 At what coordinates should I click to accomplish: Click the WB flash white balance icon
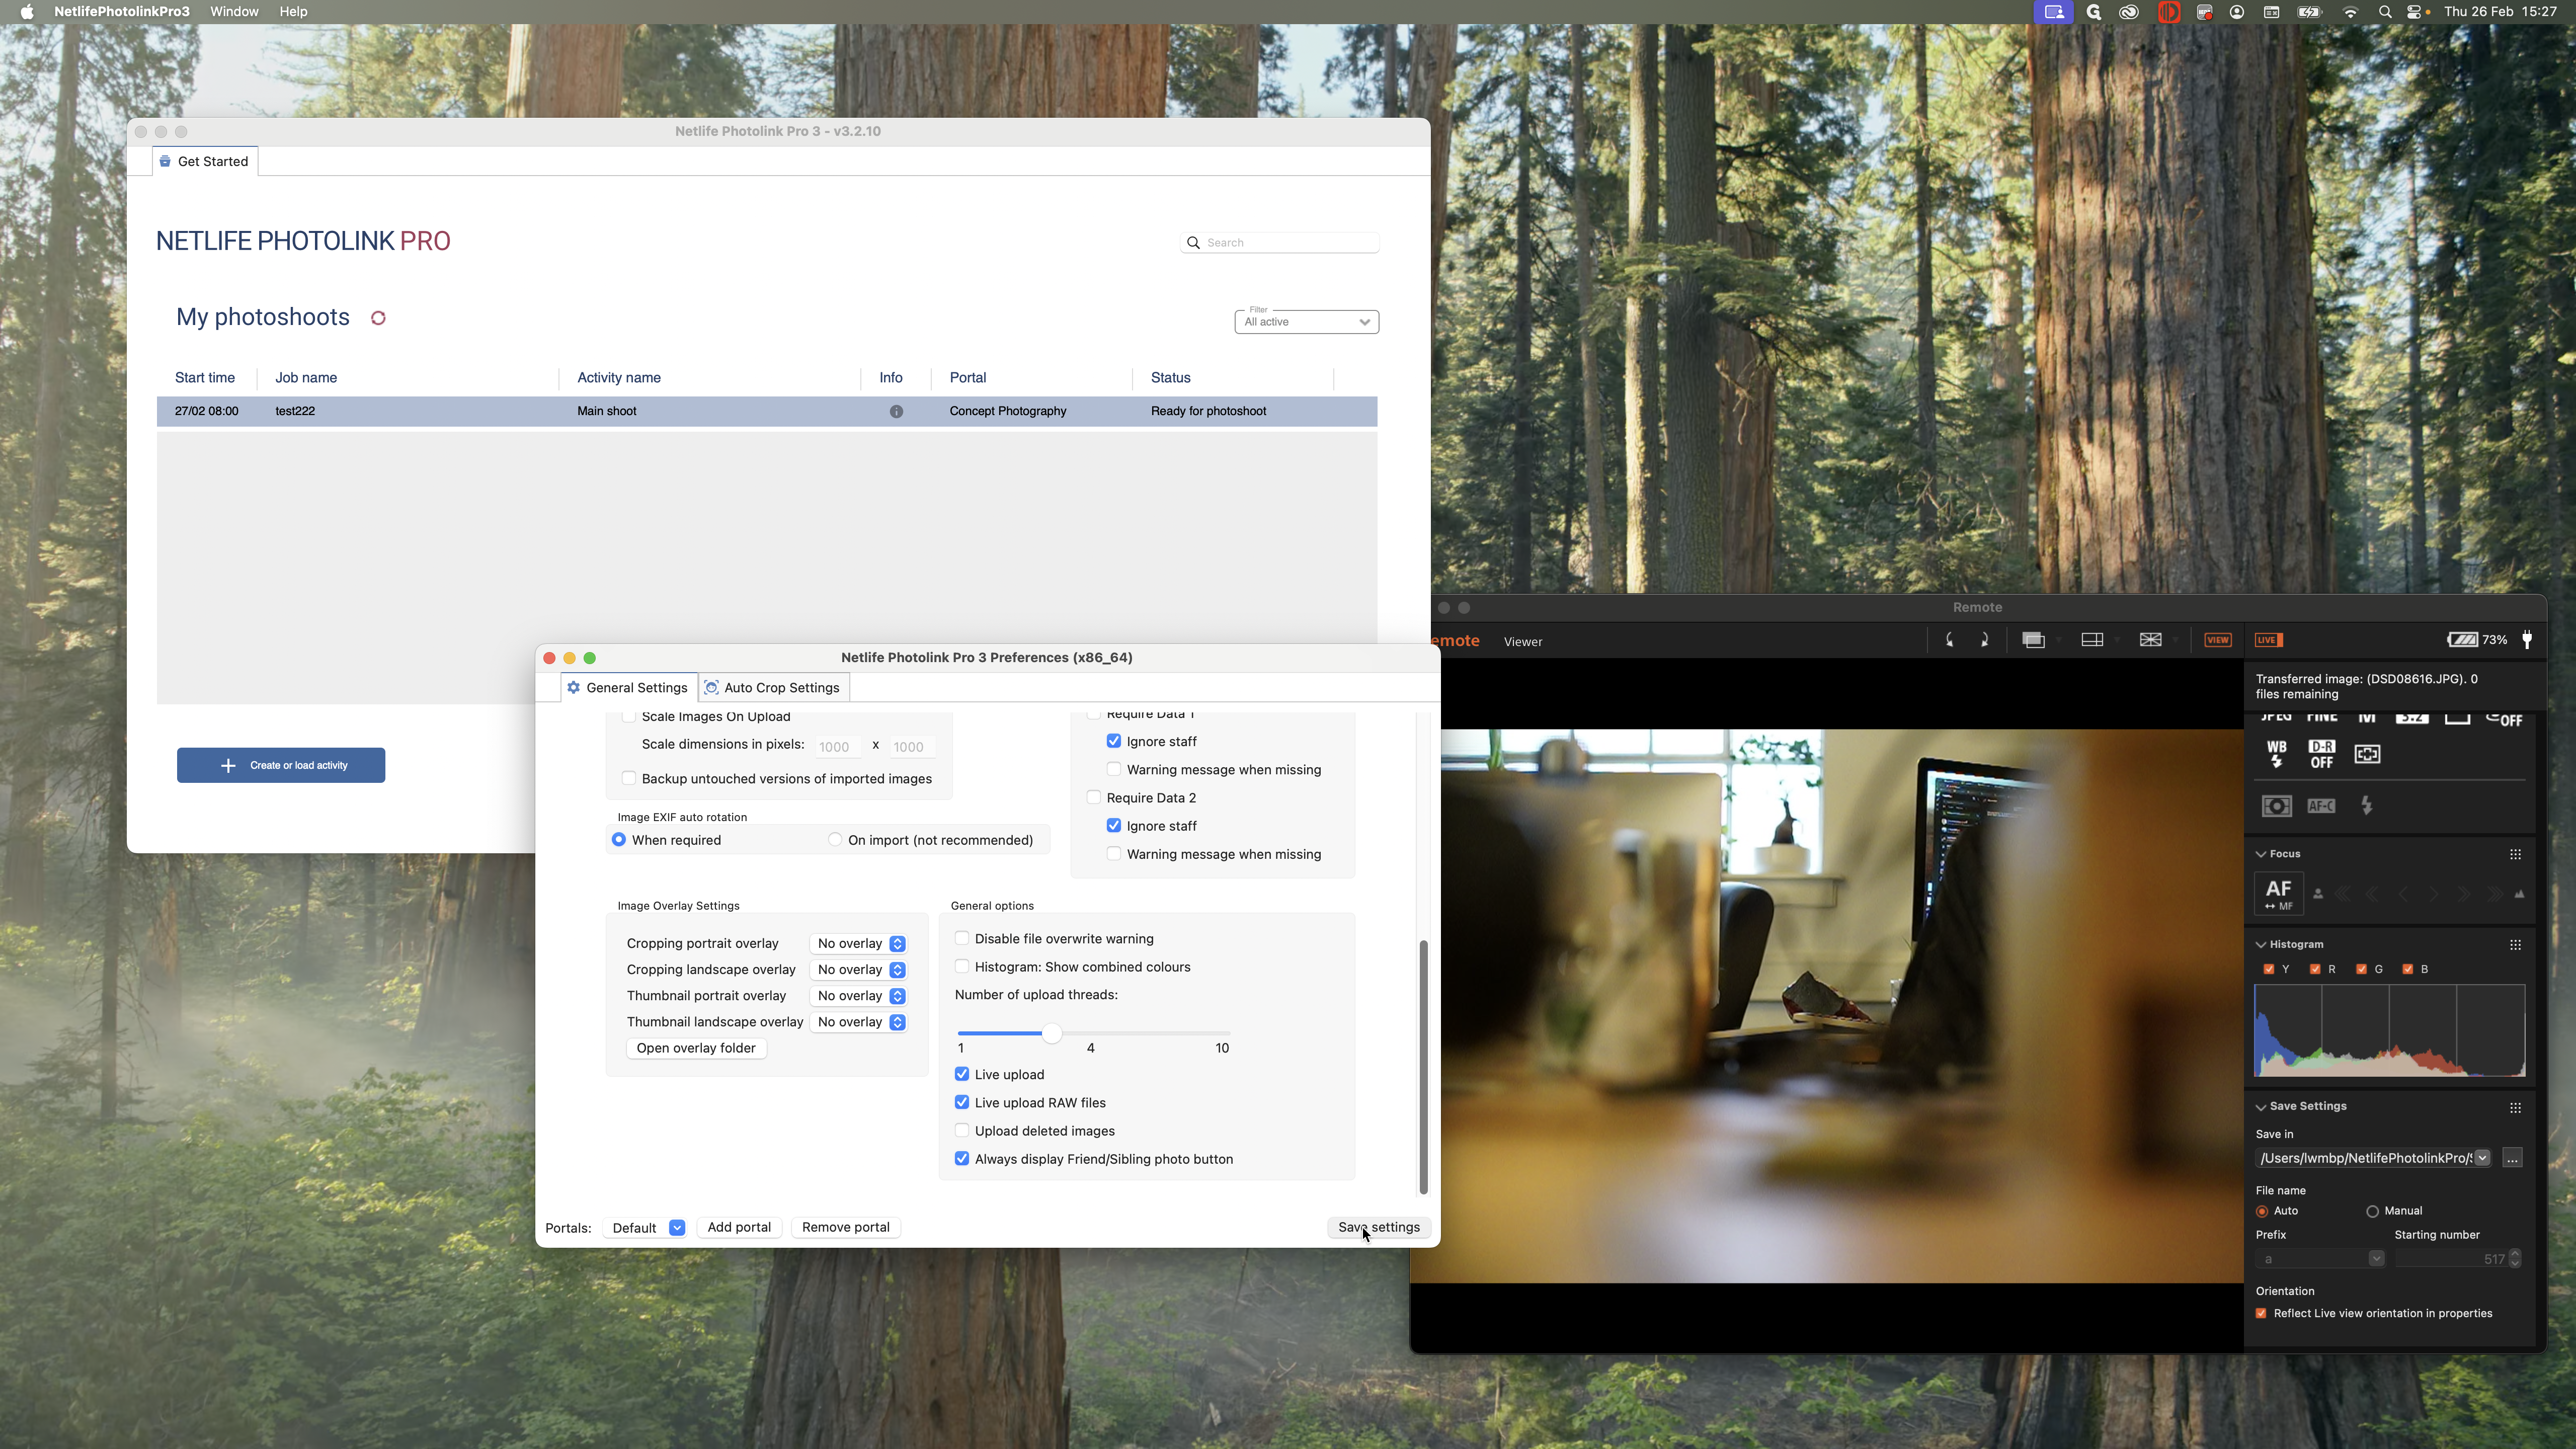(x=2277, y=754)
